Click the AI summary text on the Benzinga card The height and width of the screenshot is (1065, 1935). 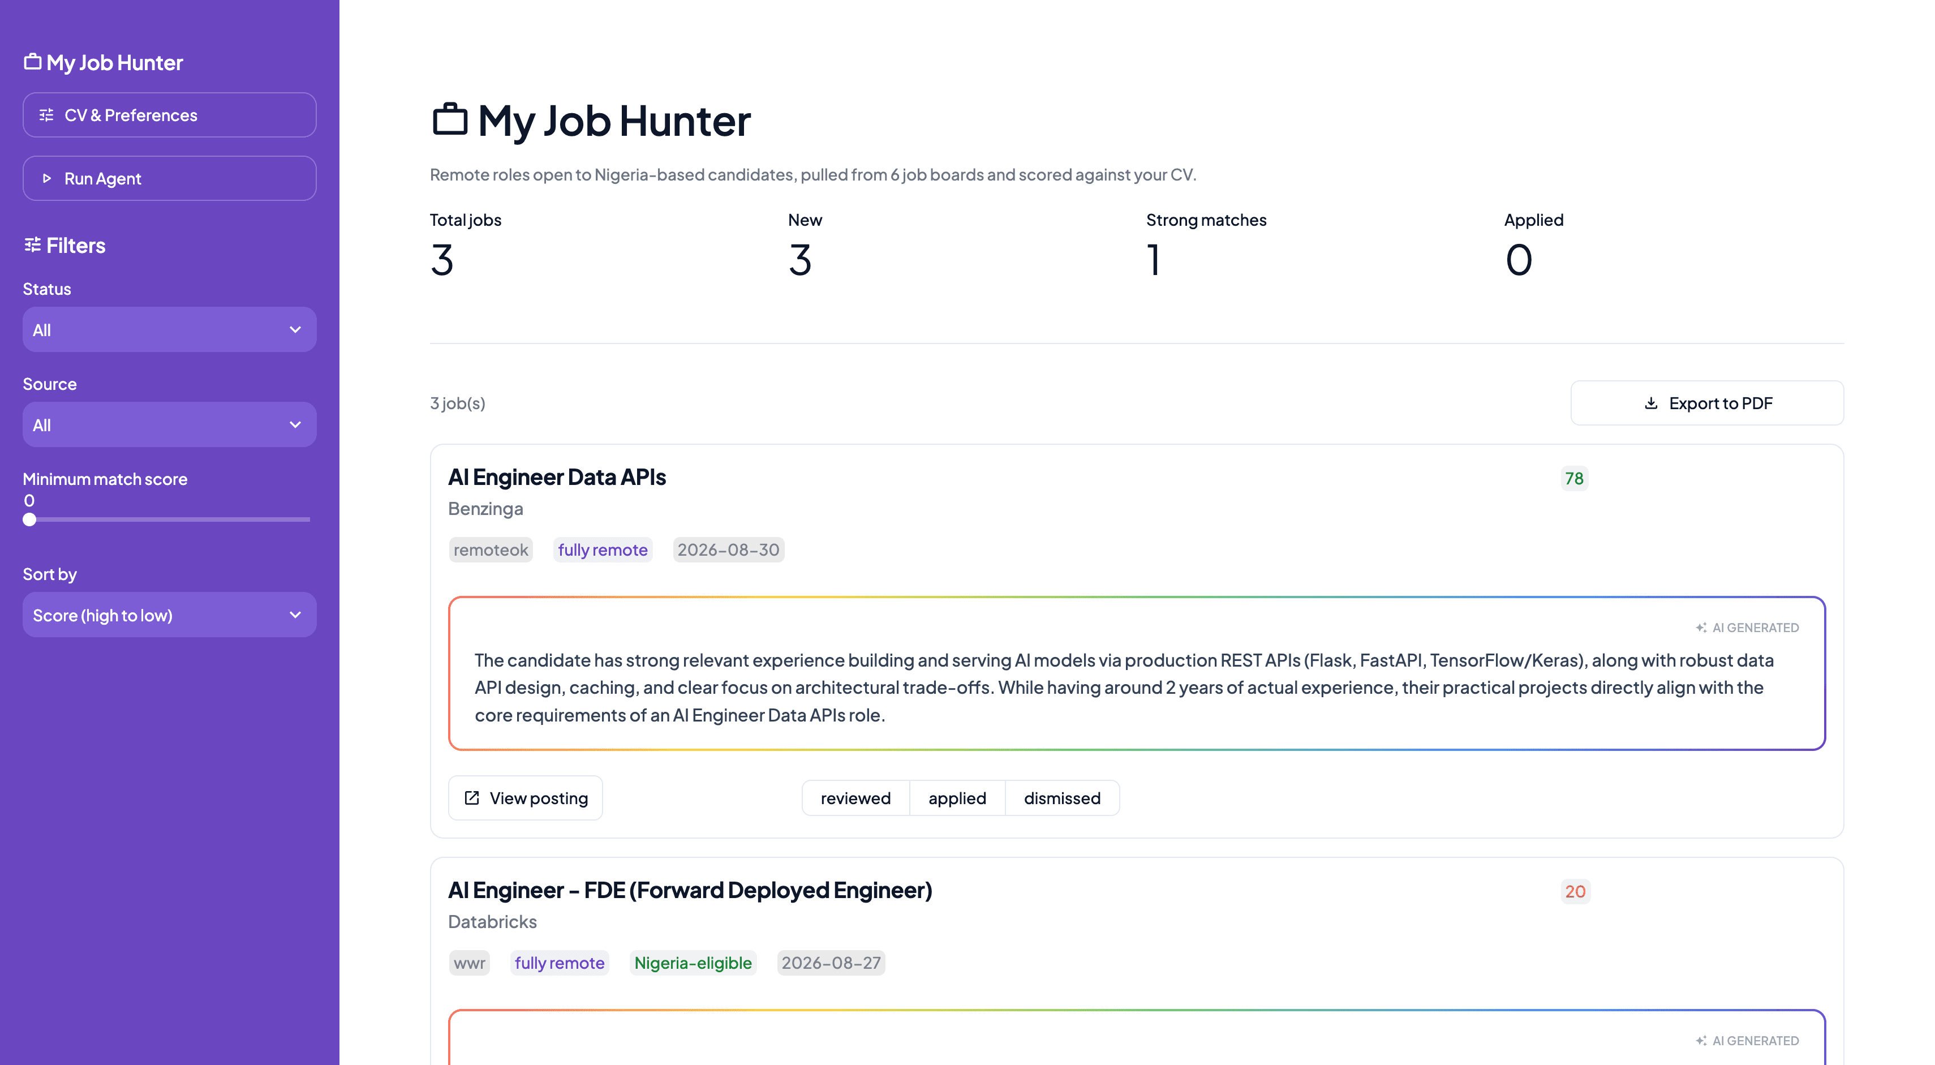(x=1124, y=687)
